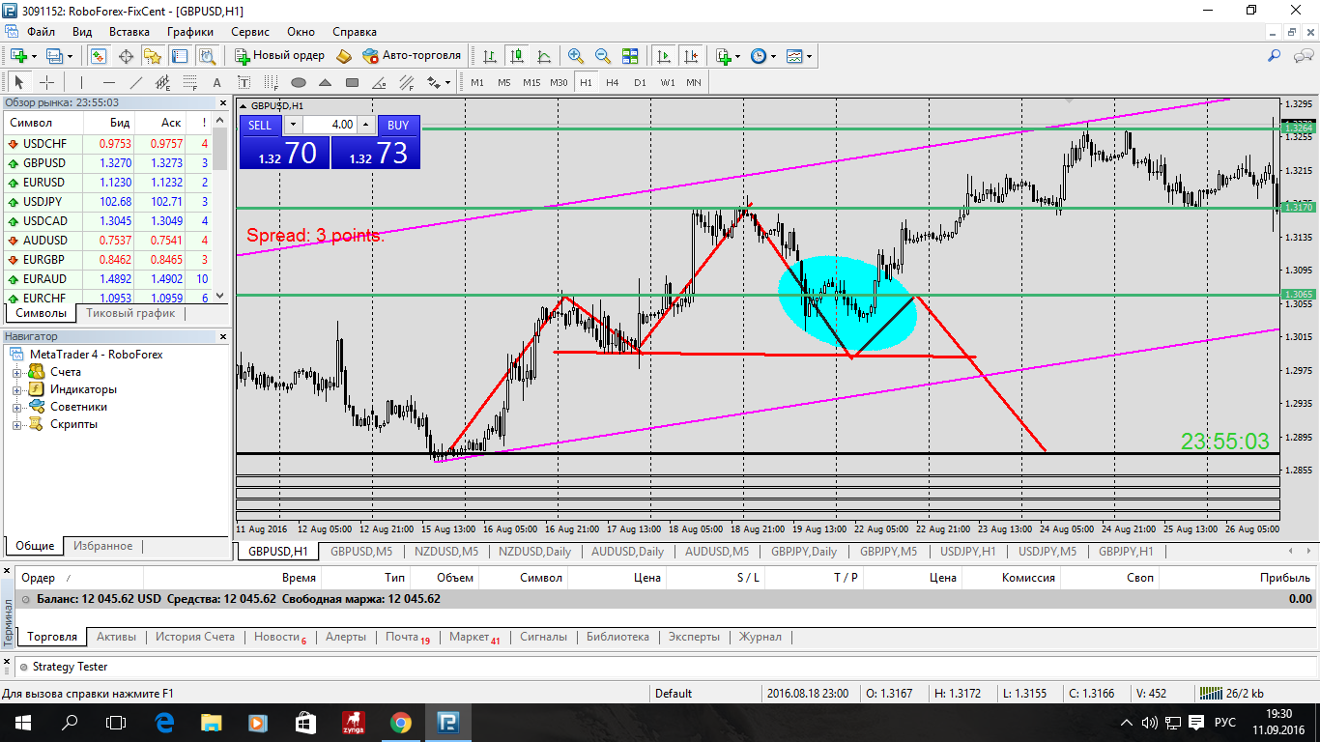Create a new chart with the green plus icon

[18, 56]
